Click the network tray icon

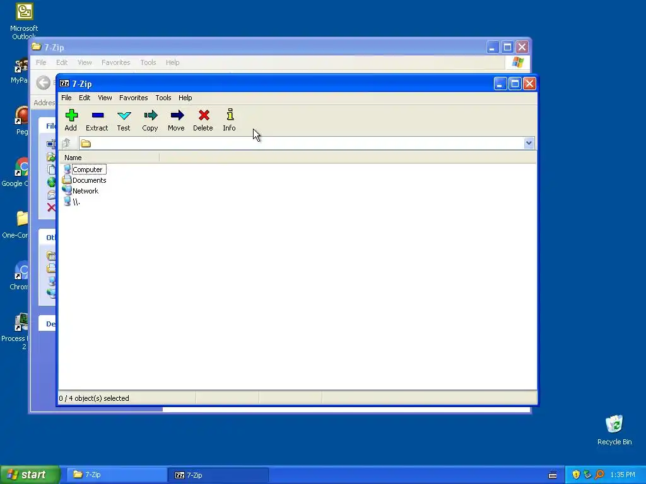(588, 475)
